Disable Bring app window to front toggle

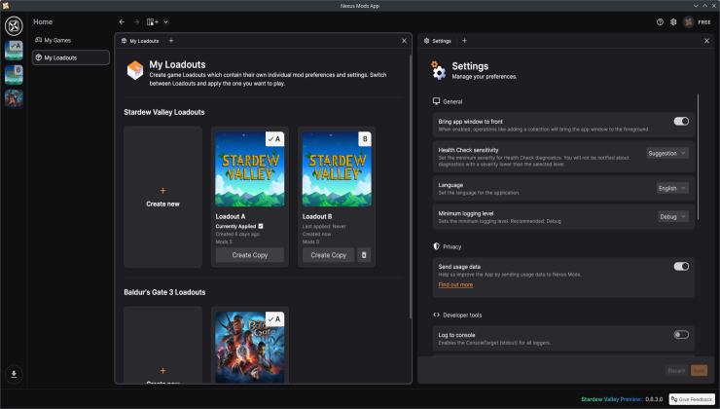681,122
